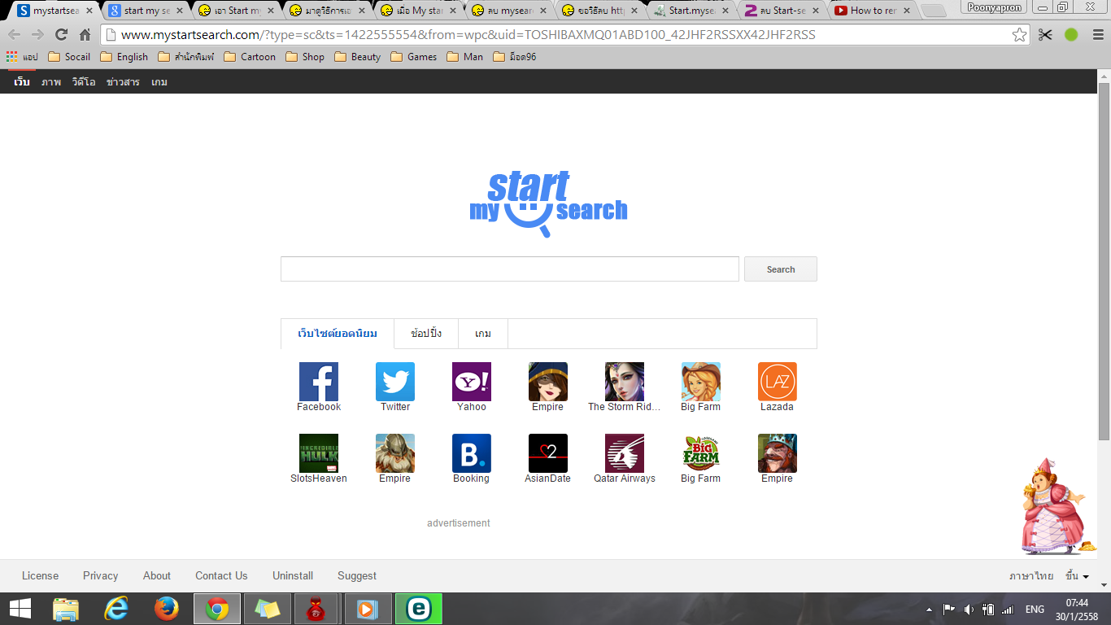Open the Socail bookmarks folder
This screenshot has width=1111, height=625.
point(69,57)
